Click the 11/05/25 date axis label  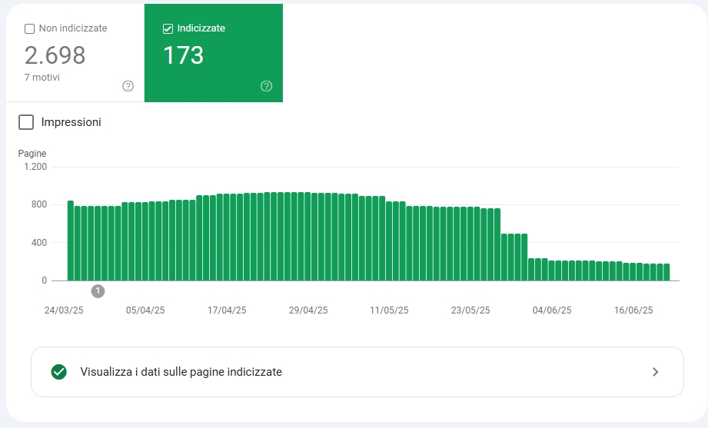[x=389, y=310]
